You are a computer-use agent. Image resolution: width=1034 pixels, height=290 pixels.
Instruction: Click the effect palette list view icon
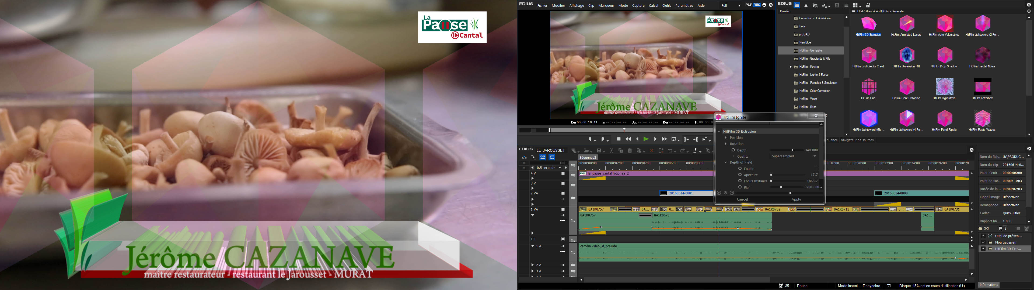[x=847, y=5]
